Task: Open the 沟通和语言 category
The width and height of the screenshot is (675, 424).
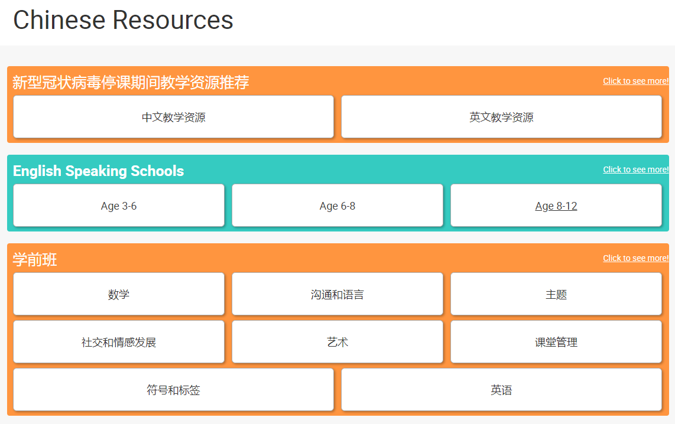Action: click(x=337, y=294)
